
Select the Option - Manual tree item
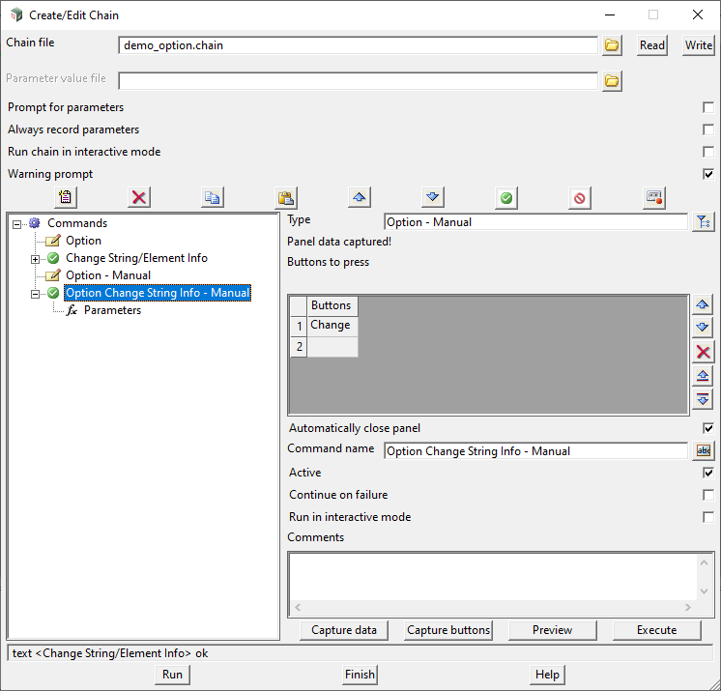click(x=108, y=275)
